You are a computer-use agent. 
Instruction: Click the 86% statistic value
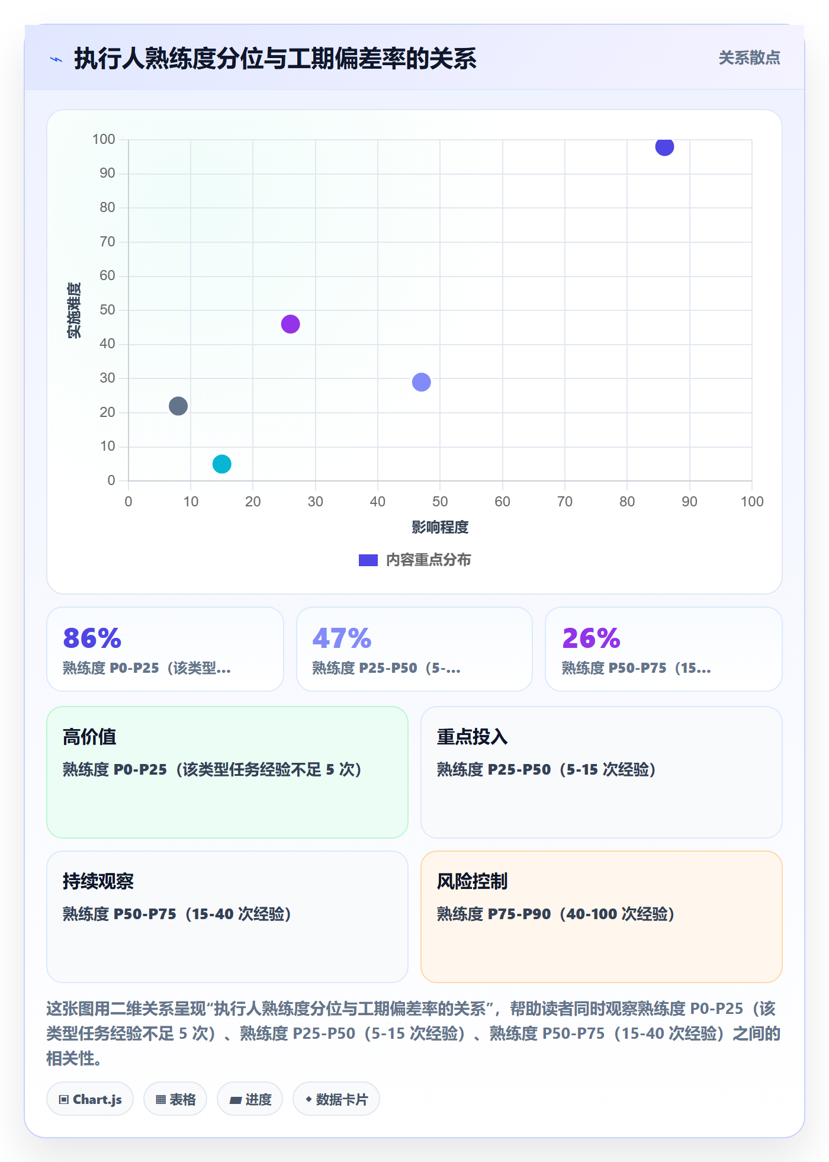tap(92, 638)
